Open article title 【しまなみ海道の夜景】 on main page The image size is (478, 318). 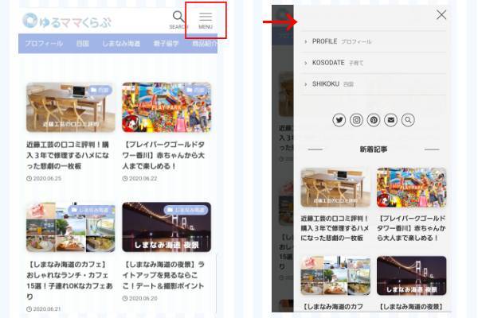click(x=163, y=275)
